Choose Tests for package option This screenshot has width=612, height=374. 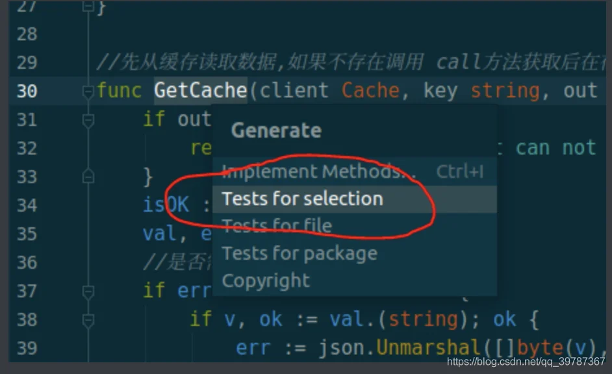pyautogui.click(x=354, y=254)
